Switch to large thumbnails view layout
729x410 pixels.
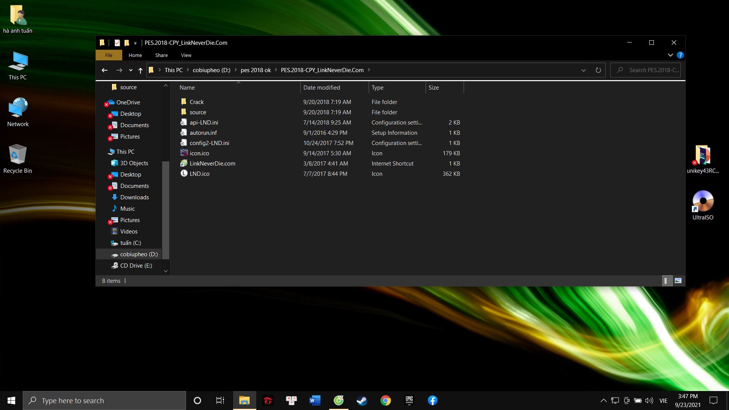(x=678, y=281)
